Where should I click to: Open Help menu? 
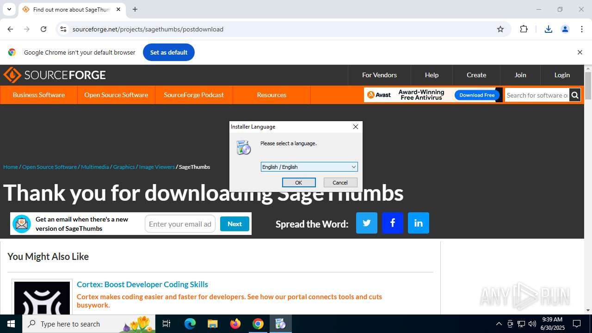(x=432, y=75)
